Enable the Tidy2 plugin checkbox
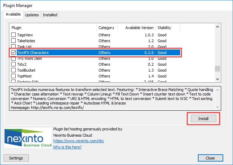Viewport: 233px width, 165px height. [x=13, y=64]
